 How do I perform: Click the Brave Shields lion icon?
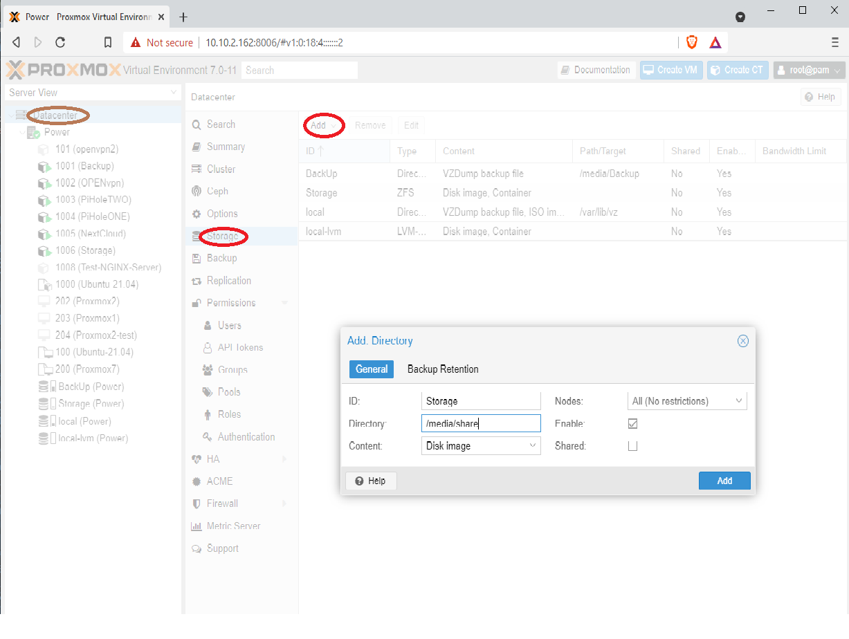[x=691, y=42]
